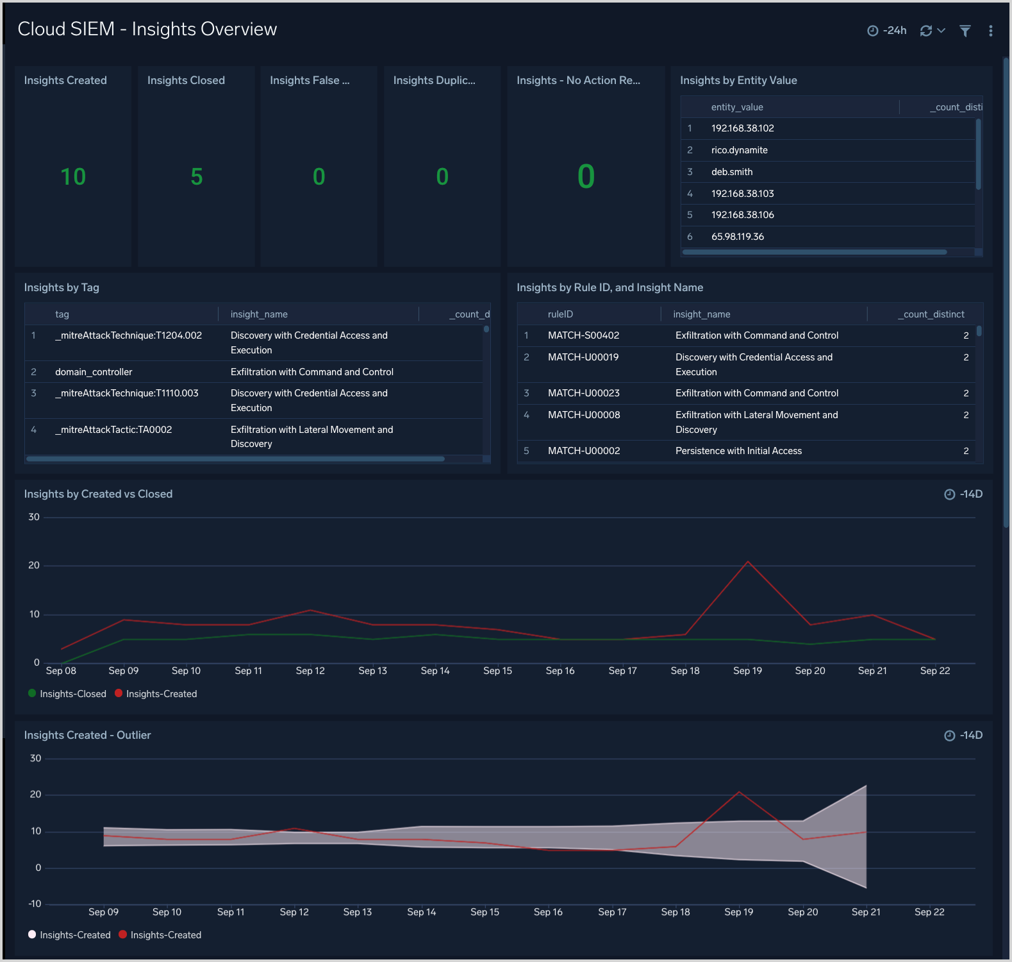
Task: Toggle red Insights-Created series in Created vs Closed
Action: click(x=161, y=694)
